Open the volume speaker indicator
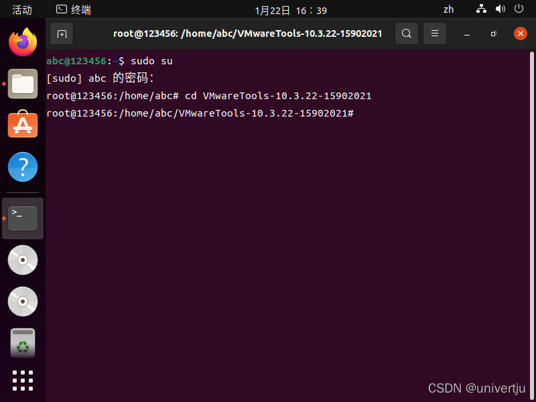 pos(500,9)
